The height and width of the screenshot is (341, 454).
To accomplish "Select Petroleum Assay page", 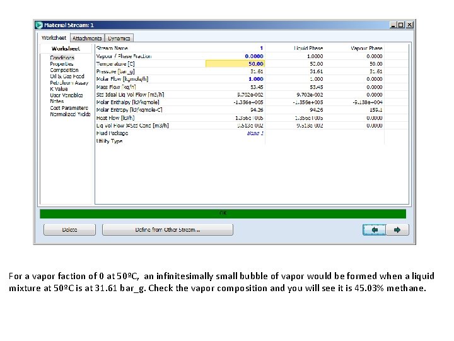I will (x=69, y=83).
